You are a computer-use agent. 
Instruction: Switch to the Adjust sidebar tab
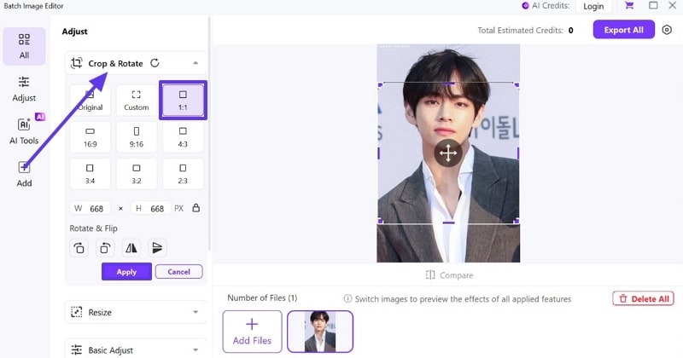coord(24,89)
